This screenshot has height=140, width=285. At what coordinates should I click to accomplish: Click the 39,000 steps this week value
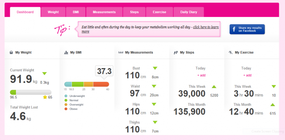(192, 94)
